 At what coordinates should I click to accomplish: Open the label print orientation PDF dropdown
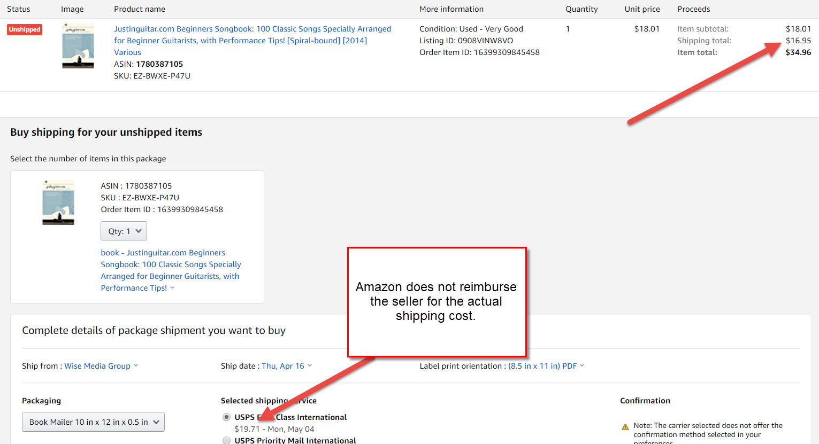(x=546, y=366)
